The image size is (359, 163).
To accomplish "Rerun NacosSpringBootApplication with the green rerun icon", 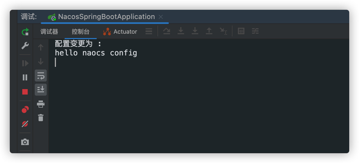I will (25, 32).
